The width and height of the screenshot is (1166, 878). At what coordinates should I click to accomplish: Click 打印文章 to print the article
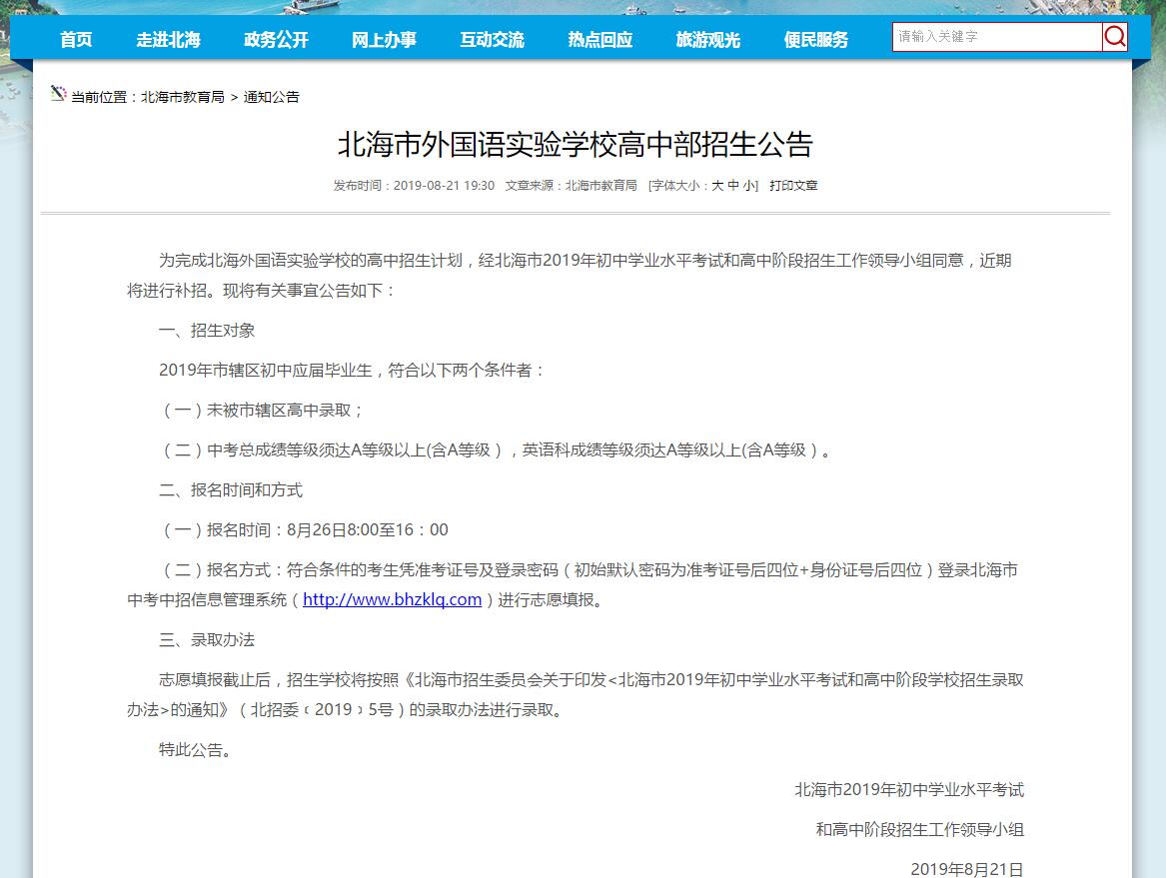point(793,185)
